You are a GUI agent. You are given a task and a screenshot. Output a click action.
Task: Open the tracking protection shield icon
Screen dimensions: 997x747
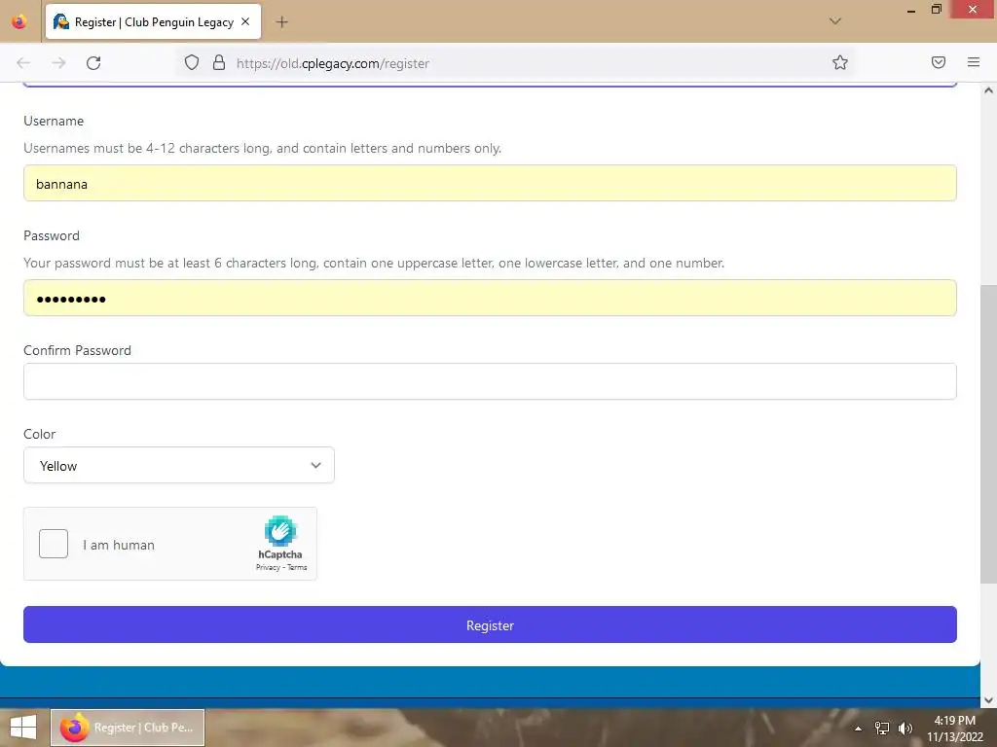click(192, 62)
